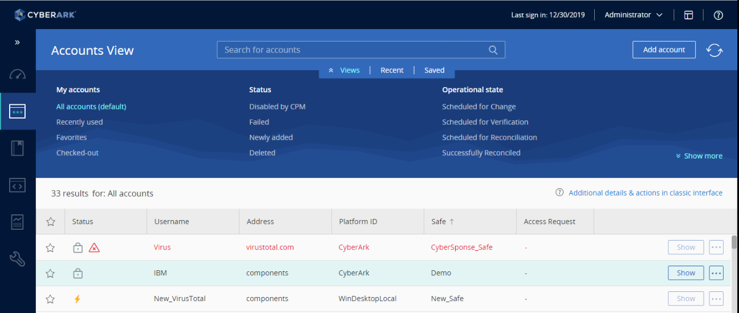
Task: Click the red warning icon on Virus row
Action: 95,247
